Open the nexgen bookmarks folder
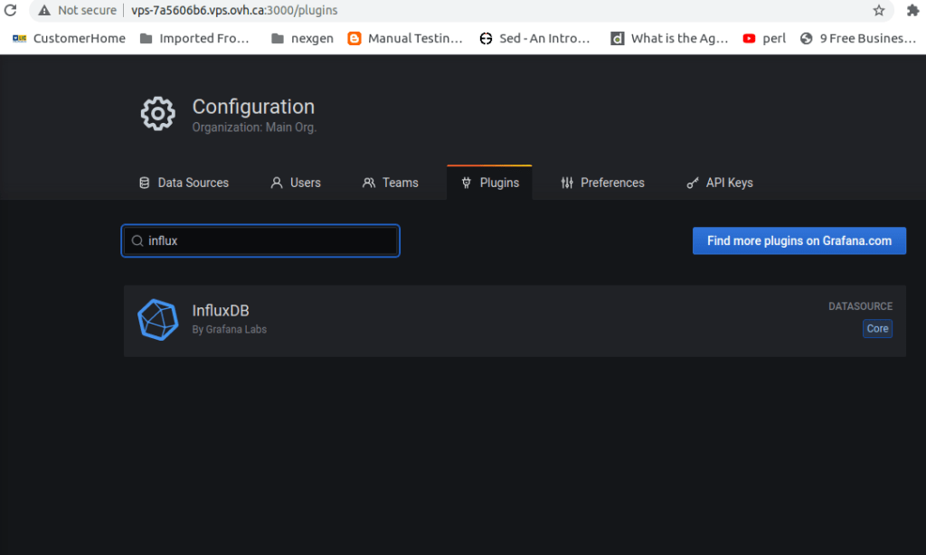The height and width of the screenshot is (555, 926). (x=302, y=38)
